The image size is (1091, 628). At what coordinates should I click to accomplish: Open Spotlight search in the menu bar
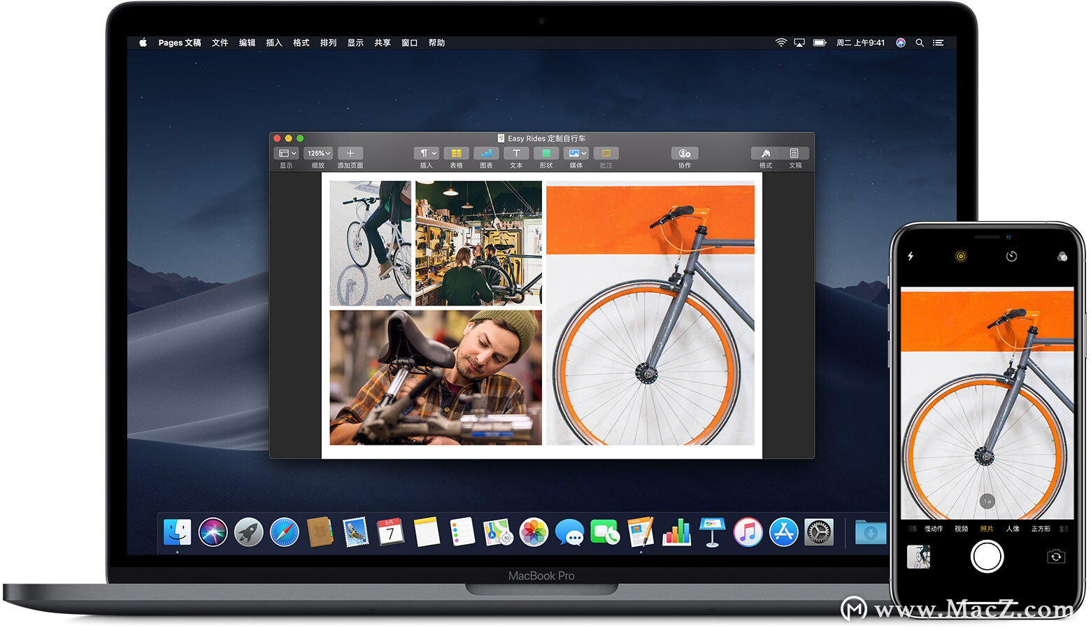pyautogui.click(x=920, y=43)
